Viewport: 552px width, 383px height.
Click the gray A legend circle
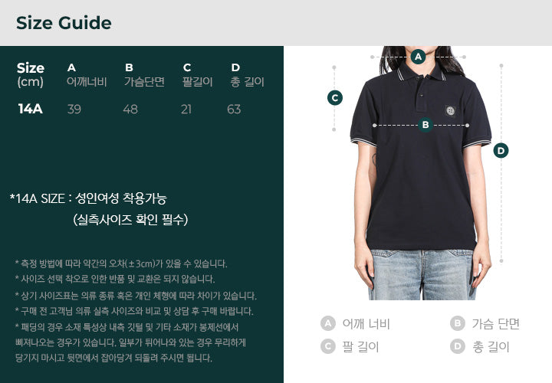[x=328, y=323]
